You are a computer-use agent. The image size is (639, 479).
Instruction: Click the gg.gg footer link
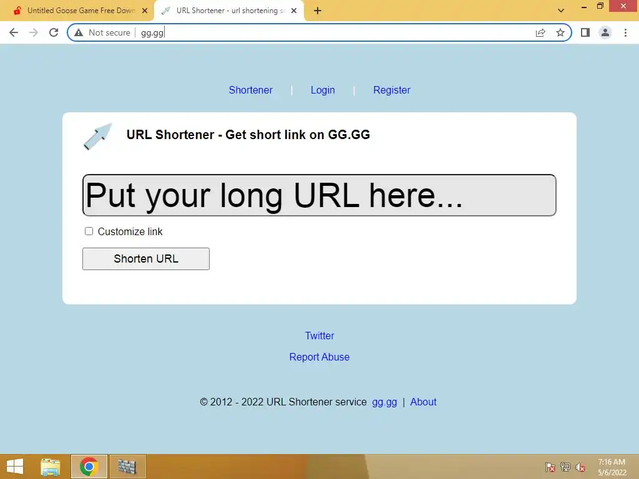pos(384,402)
